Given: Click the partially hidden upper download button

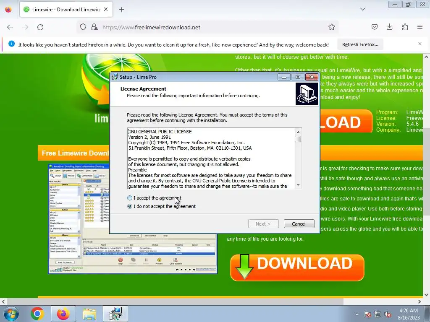Looking at the screenshot, I should tap(346, 121).
